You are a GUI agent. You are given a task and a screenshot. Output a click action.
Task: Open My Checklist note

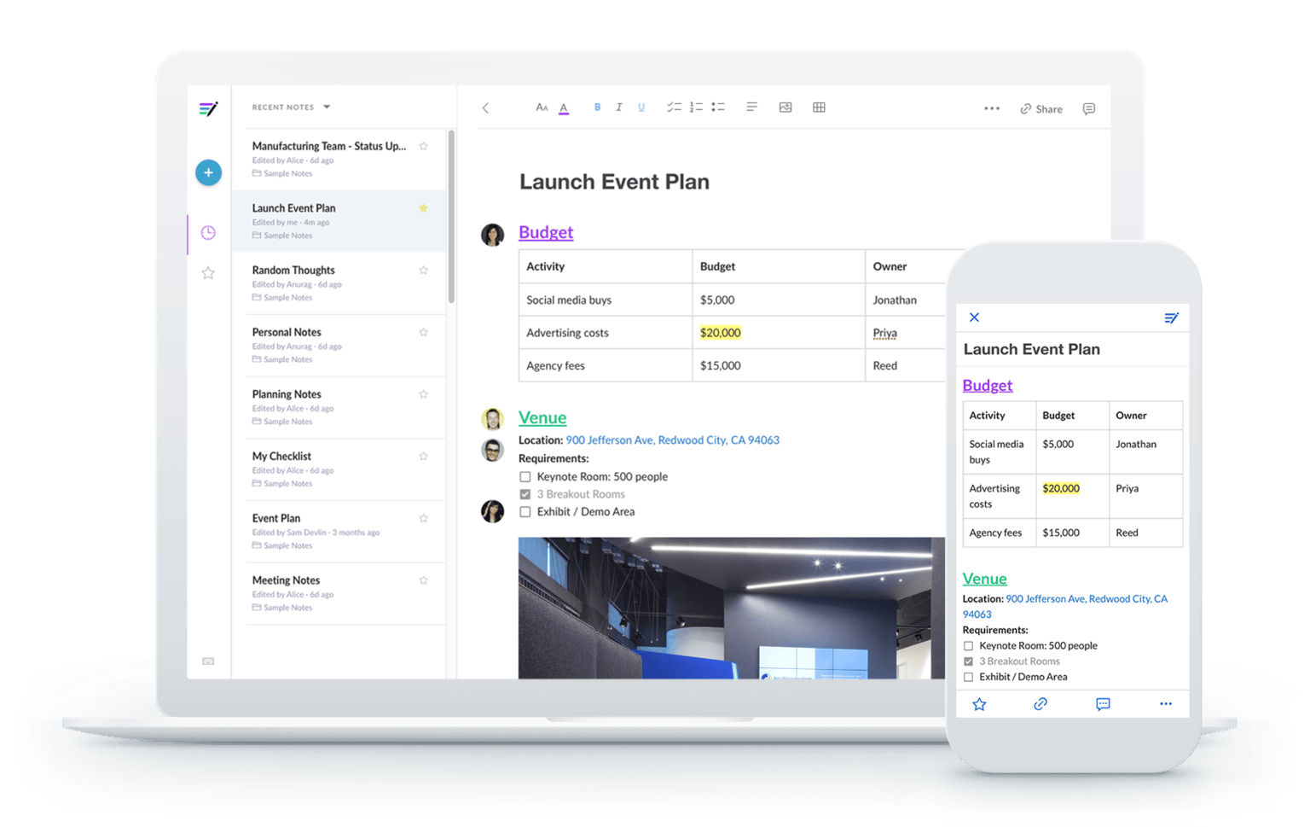pyautogui.click(x=339, y=469)
